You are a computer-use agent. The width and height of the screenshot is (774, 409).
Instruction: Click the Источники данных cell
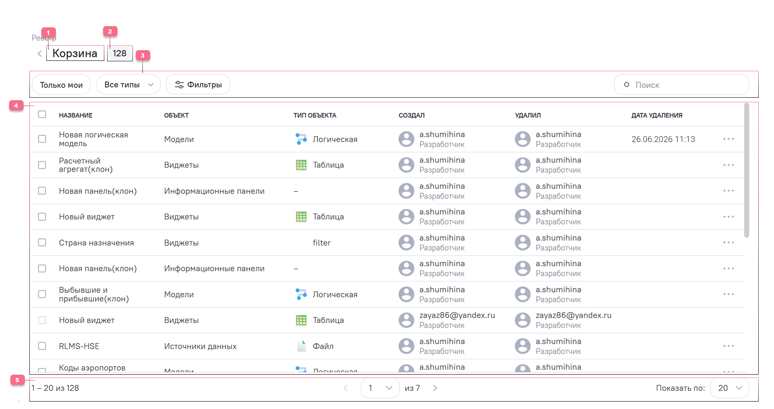(200, 346)
